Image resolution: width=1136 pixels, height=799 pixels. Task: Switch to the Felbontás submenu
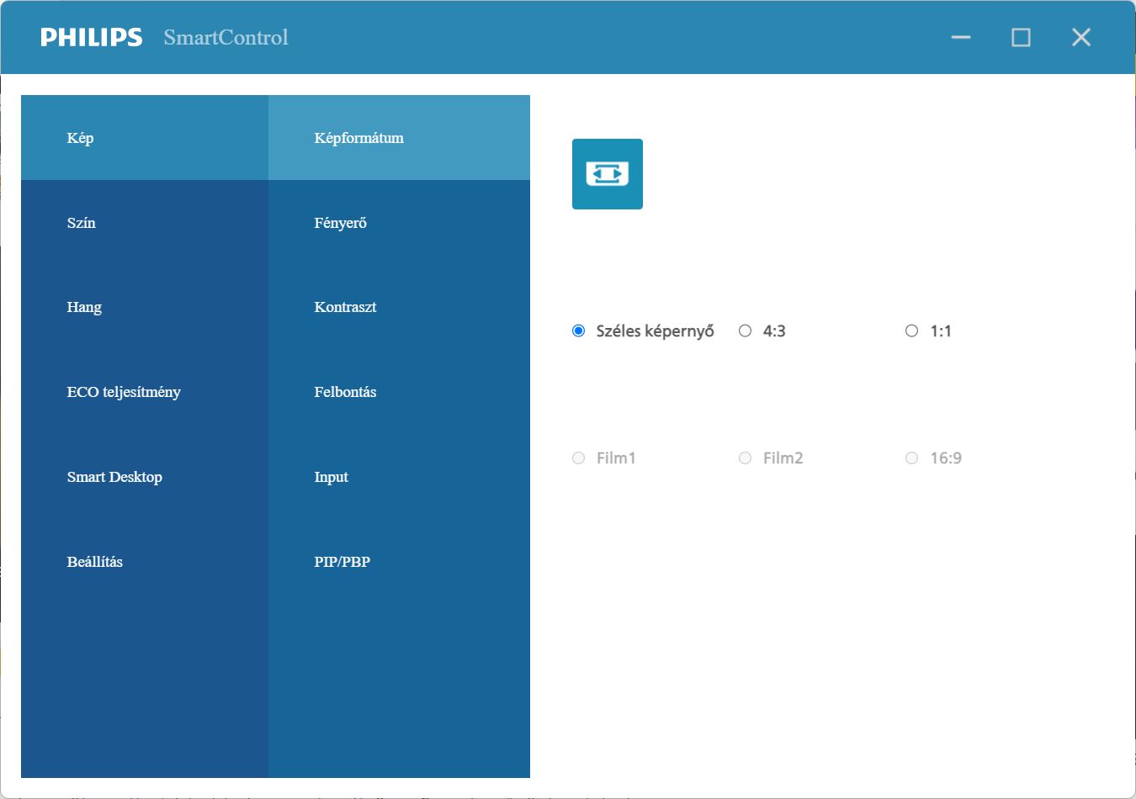[399, 392]
